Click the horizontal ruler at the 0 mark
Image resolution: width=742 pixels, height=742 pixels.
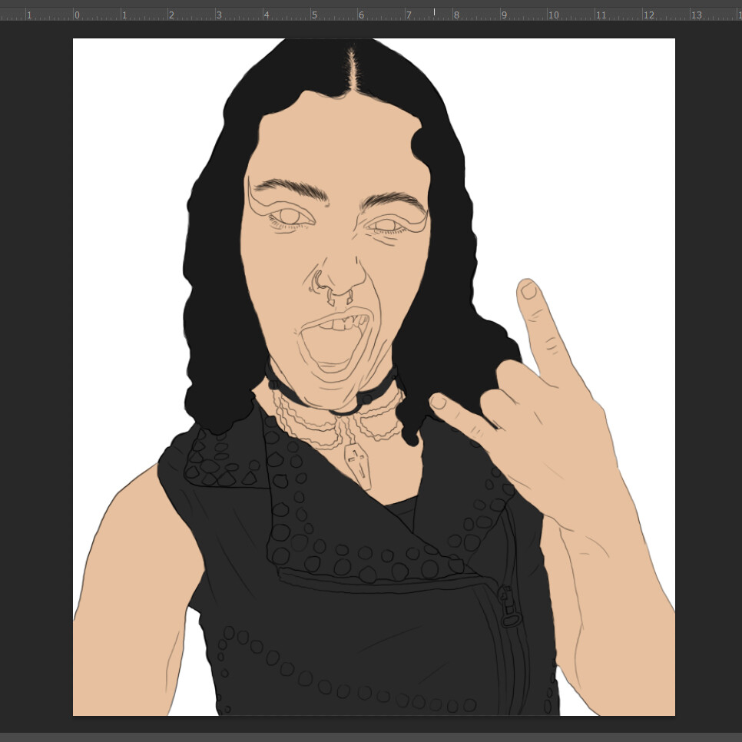click(76, 15)
